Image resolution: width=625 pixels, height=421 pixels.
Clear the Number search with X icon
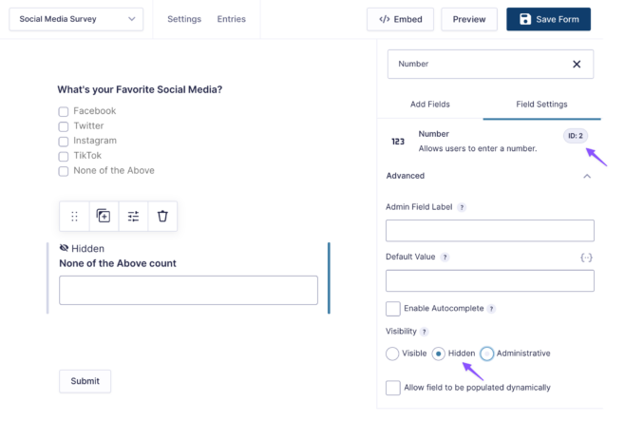click(577, 65)
